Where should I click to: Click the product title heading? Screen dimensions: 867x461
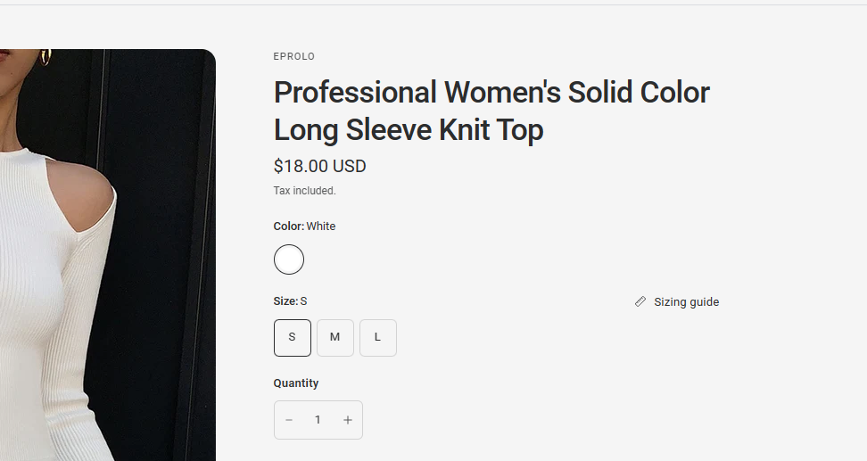coord(491,111)
